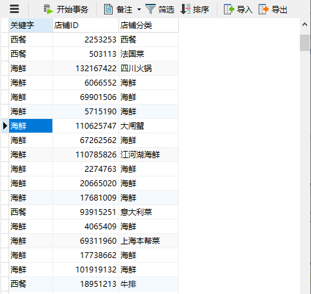Select the 大闸蟹 category cell

(x=149, y=126)
